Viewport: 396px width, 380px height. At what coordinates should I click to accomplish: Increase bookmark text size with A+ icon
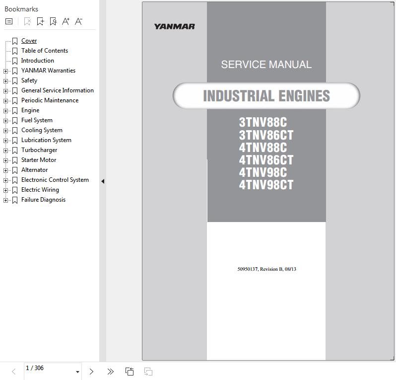tap(66, 21)
